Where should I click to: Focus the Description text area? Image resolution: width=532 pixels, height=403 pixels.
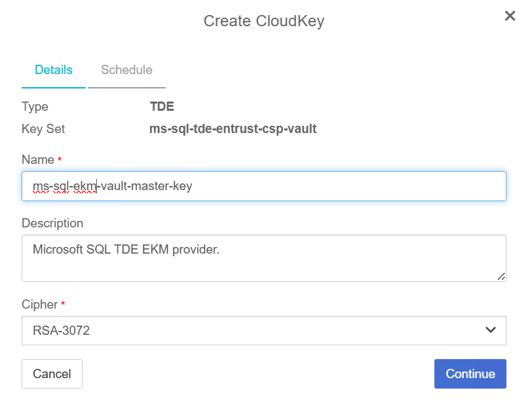coord(262,256)
